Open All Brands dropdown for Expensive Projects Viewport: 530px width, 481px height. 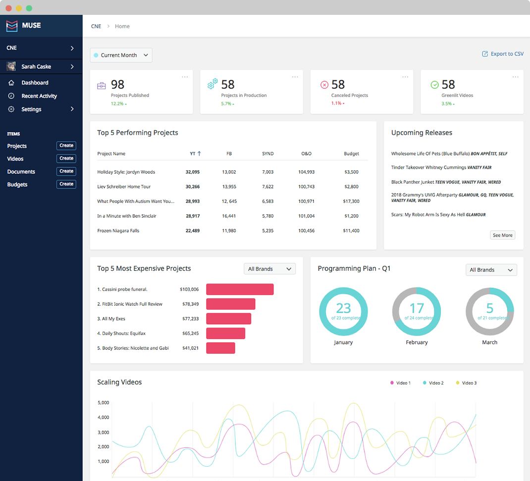[x=270, y=269]
